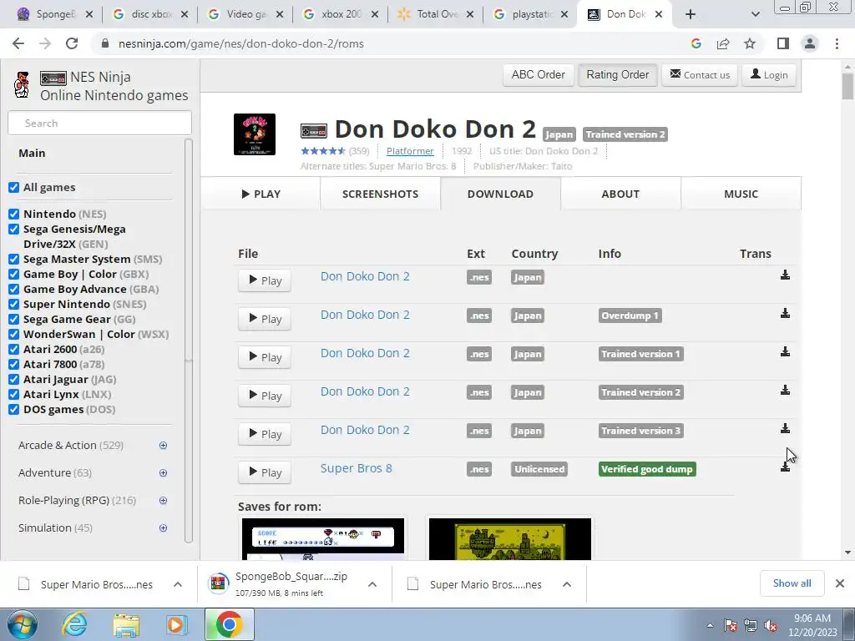Expand Simulation category
855x641 pixels.
(163, 527)
